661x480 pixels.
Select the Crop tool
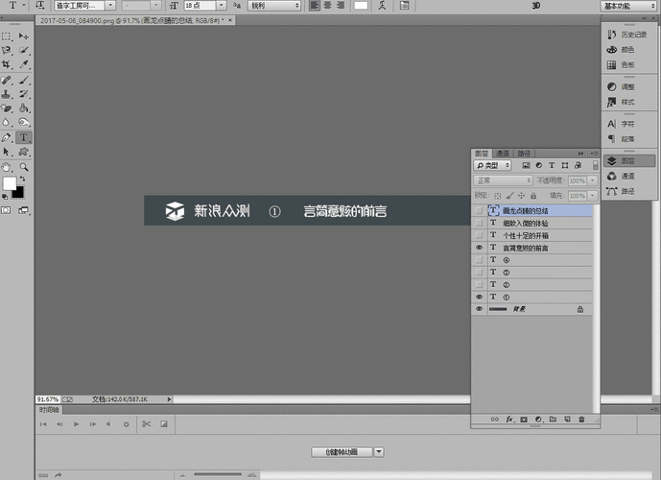(7, 64)
